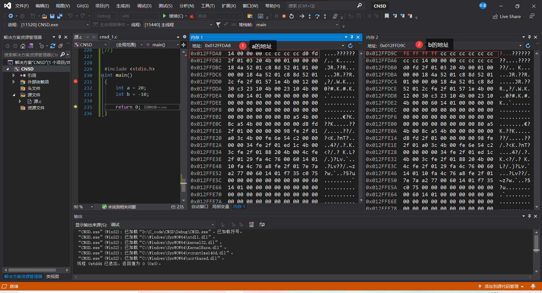Image resolution: width=542 pixels, height=293 pixels.
Task: Pin the Memory 1 window
Action: tap(352, 37)
